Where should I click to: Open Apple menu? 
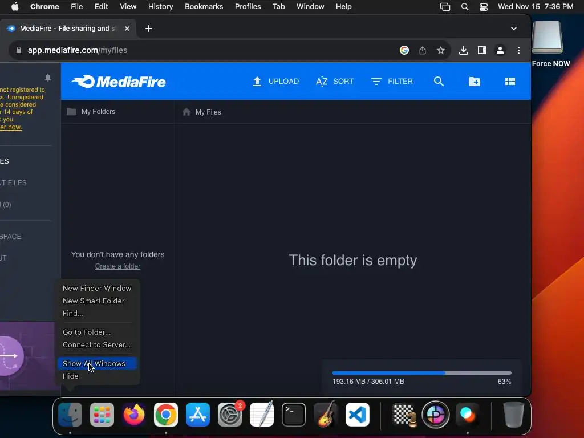15,7
